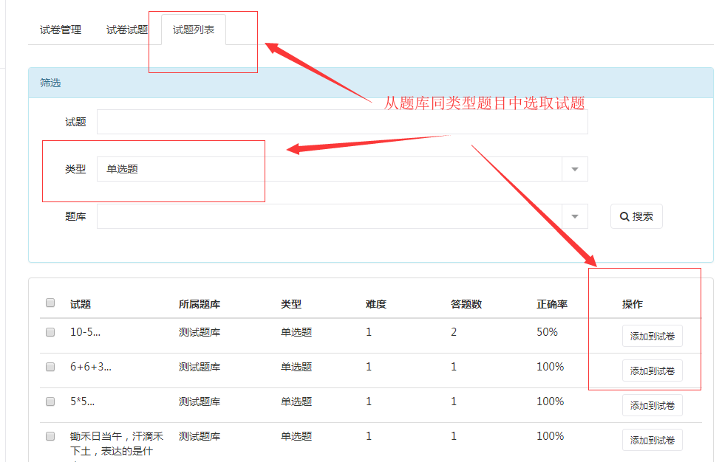
Task: Click 添加到试卷 for question 5*5...
Action: tap(652, 405)
